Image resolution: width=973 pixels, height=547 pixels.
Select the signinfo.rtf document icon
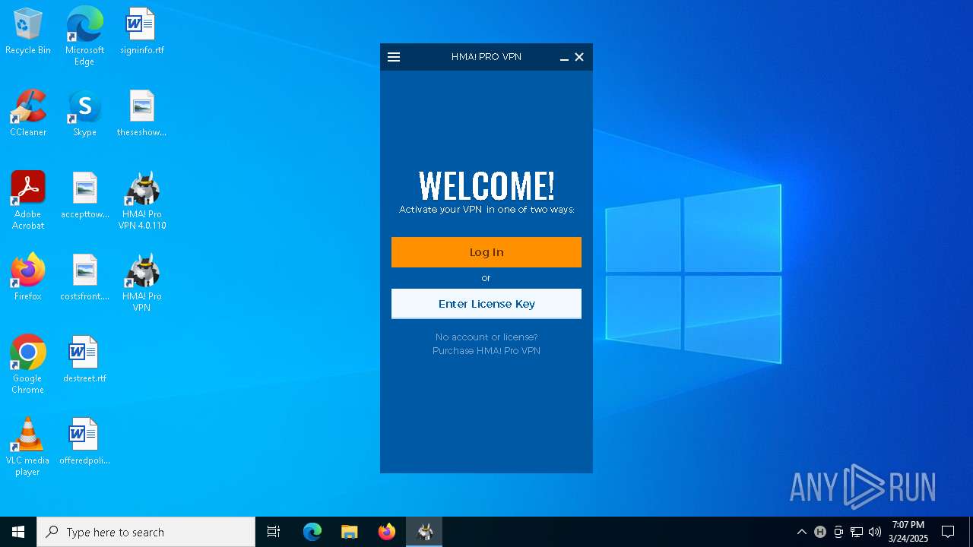tap(141, 32)
